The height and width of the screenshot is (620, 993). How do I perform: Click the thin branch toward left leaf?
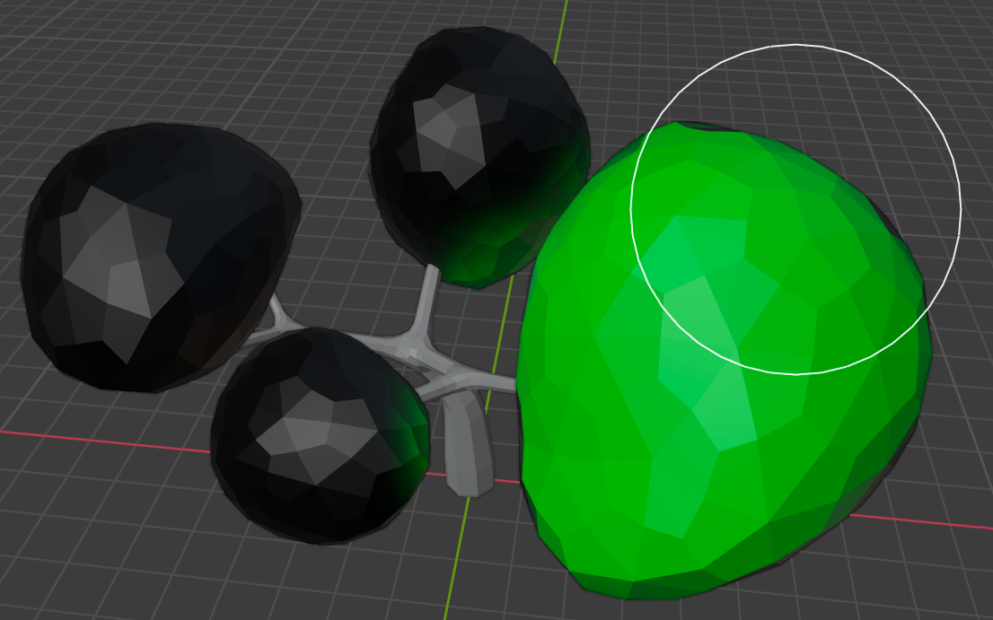278,316
